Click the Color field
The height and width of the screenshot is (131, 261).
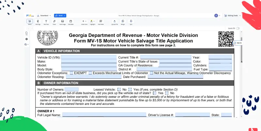(221, 61)
